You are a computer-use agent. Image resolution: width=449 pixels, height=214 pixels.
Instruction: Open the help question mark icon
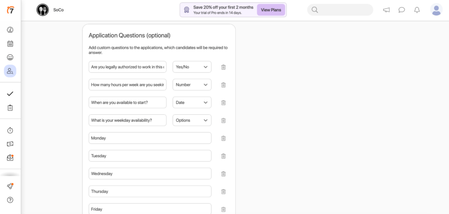[x=10, y=200]
